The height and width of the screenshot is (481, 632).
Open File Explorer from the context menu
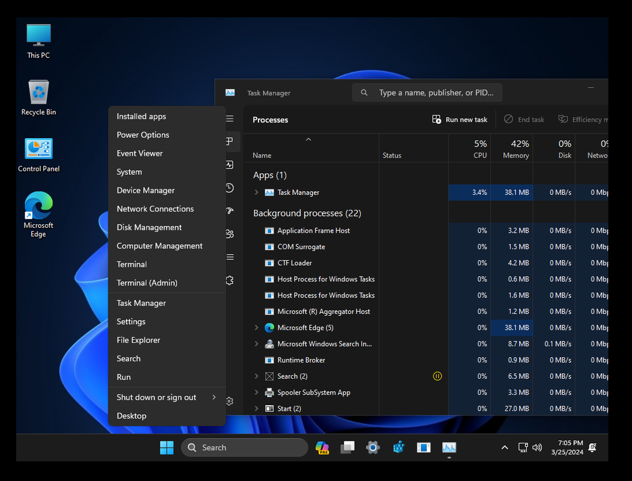pos(167,340)
